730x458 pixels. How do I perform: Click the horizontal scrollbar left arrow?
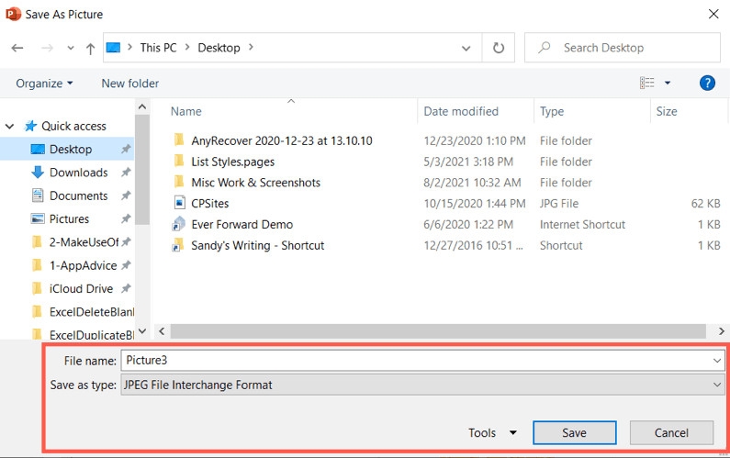tap(162, 331)
